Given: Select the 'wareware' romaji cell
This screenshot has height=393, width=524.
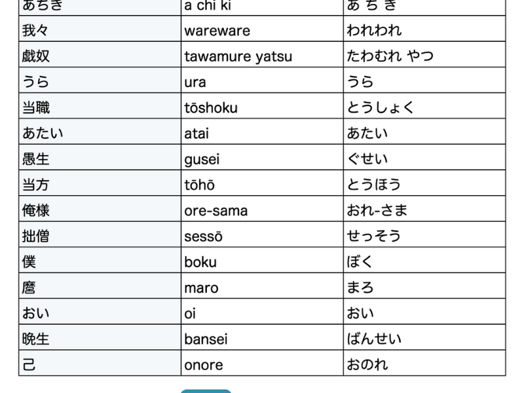Looking at the screenshot, I should (x=262, y=30).
